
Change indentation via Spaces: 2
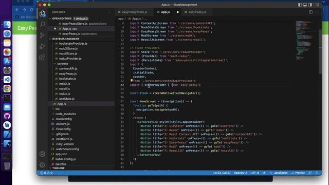[x=241, y=173]
